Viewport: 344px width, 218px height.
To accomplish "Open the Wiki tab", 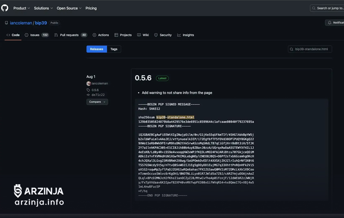I will [143, 35].
